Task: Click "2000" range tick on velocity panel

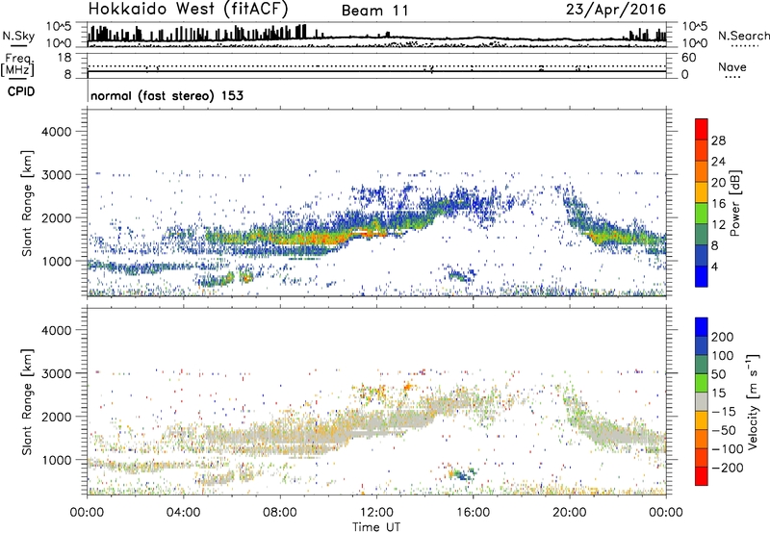Action: tap(56, 417)
